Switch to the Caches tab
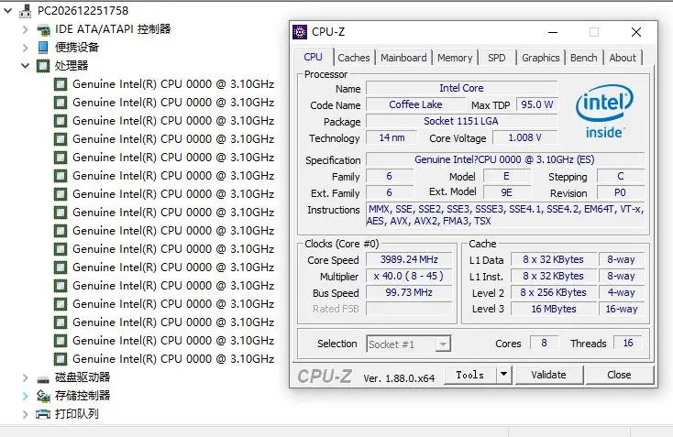 point(354,58)
